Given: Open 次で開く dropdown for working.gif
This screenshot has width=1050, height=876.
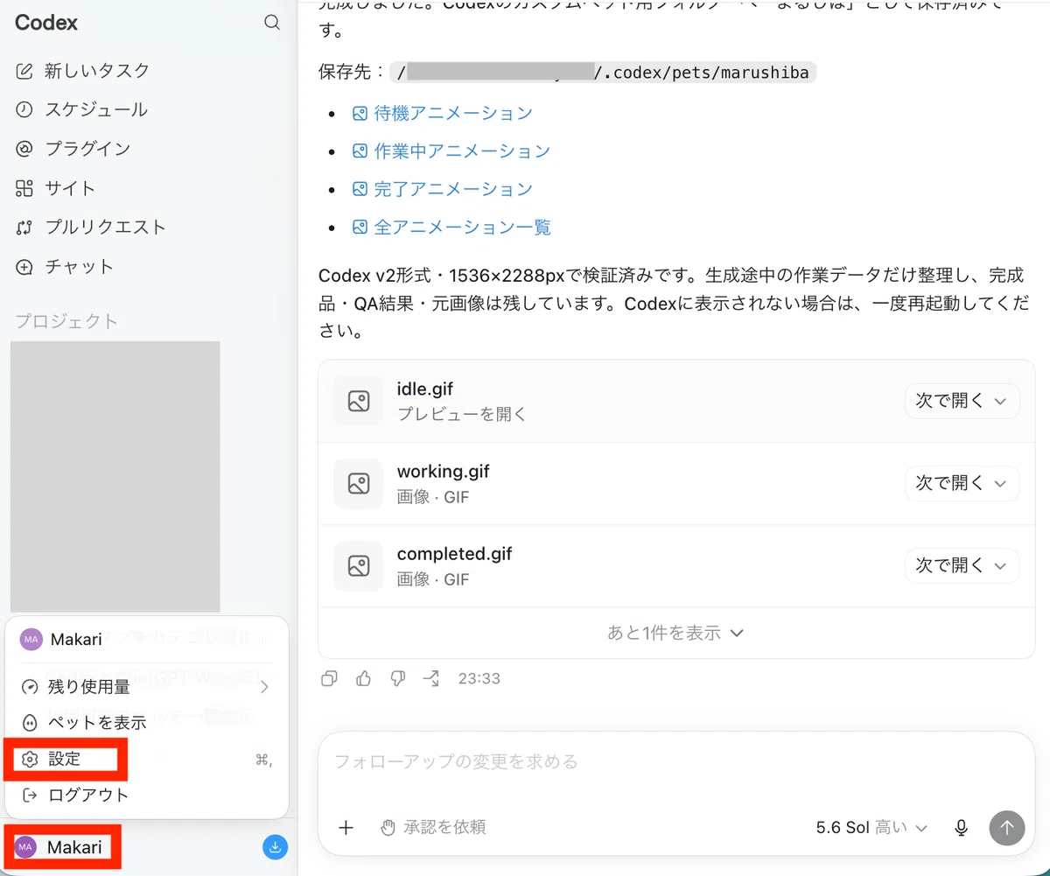Looking at the screenshot, I should (x=962, y=483).
